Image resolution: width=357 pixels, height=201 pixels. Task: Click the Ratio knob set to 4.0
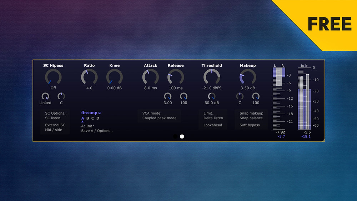89,77
